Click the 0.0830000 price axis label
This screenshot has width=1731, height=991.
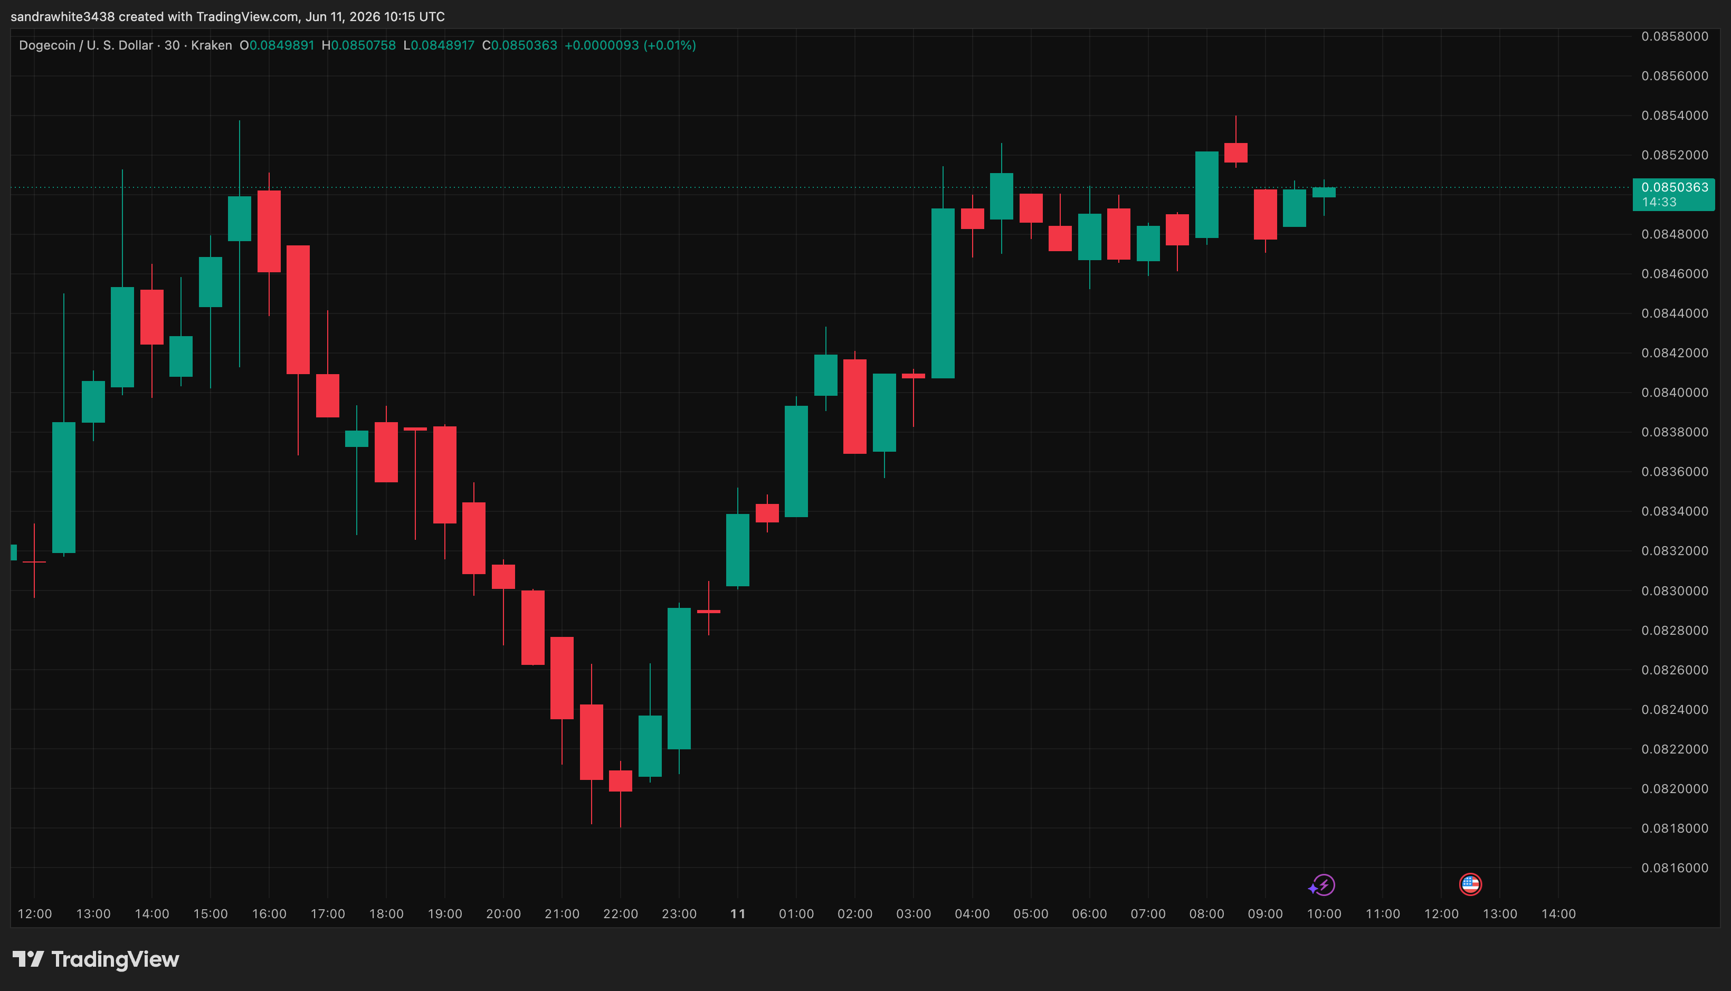(x=1675, y=590)
